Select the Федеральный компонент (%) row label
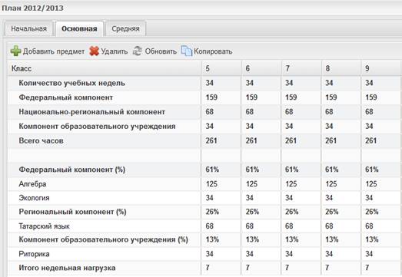Screen dimensions: 402x277 click(71, 170)
